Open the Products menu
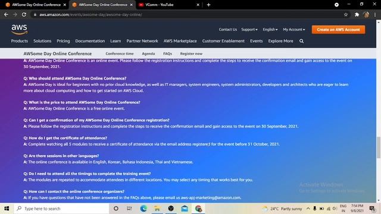The image size is (381, 214). click(x=20, y=41)
